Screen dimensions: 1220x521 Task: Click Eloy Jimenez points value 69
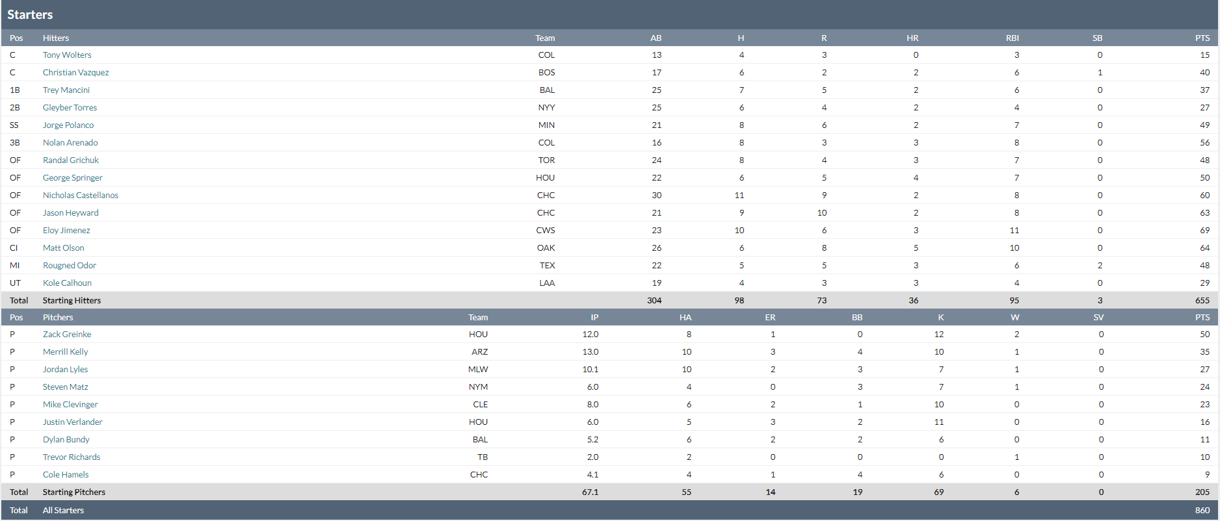coord(1205,231)
